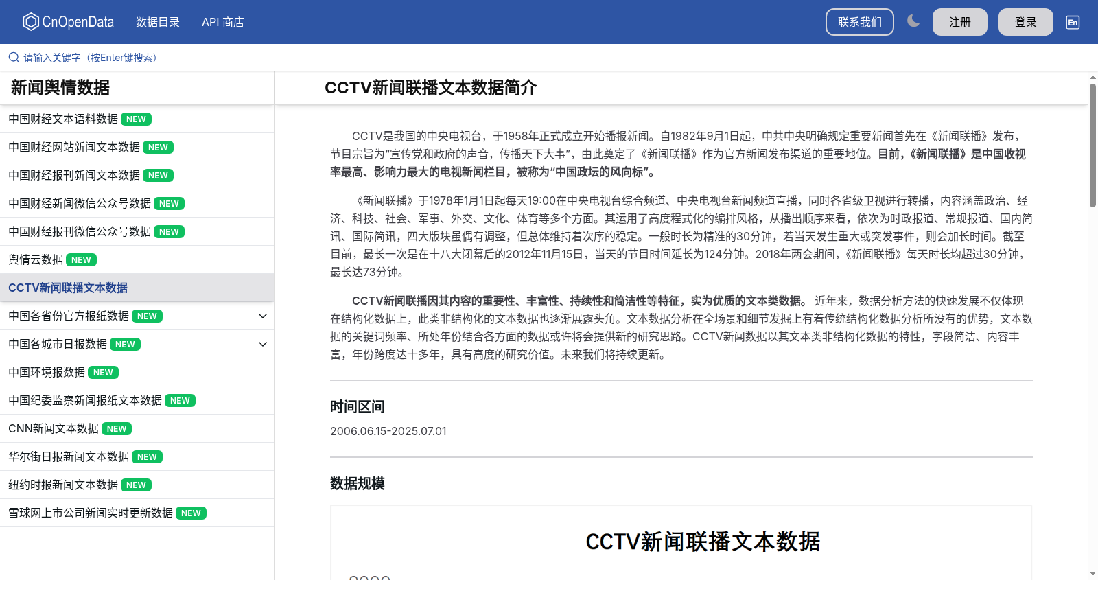Image resolution: width=1098 pixels, height=591 pixels.
Task: Open CNN新闻文本数据 entry
Action: 137,429
